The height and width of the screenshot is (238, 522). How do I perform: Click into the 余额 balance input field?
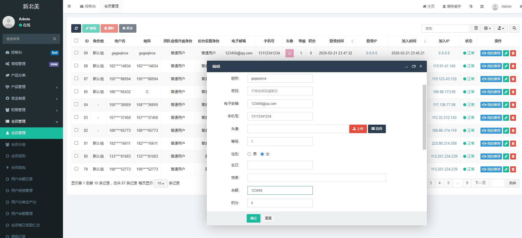pyautogui.click(x=280, y=191)
